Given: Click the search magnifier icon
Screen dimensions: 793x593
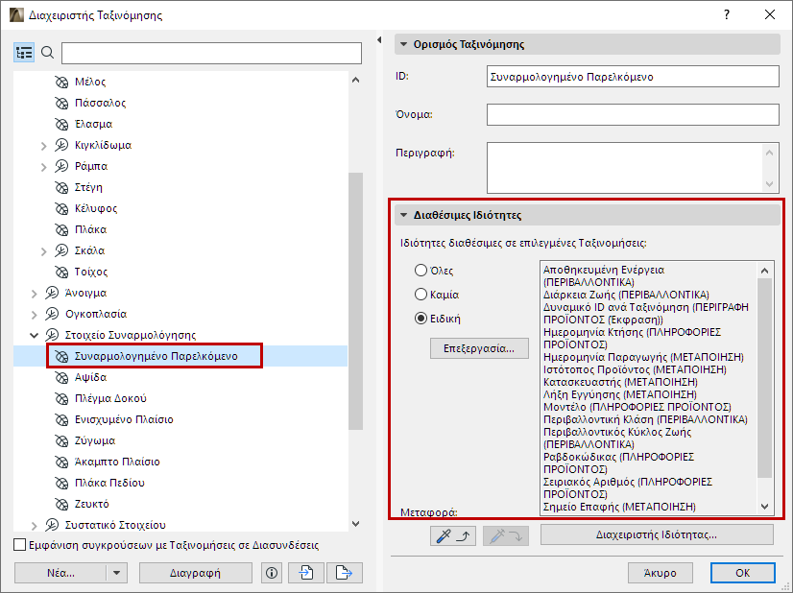Looking at the screenshot, I should click(x=48, y=53).
